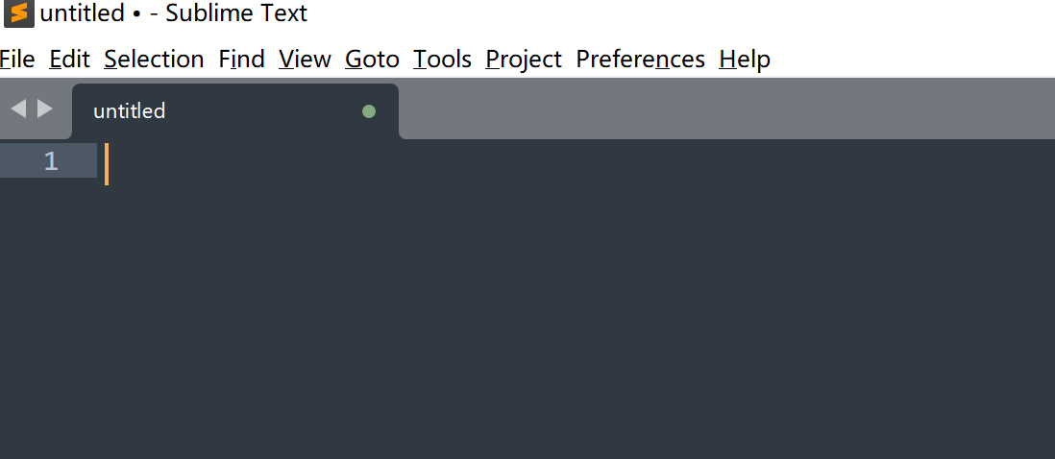Click the Sublime Text logo in title bar

click(18, 13)
